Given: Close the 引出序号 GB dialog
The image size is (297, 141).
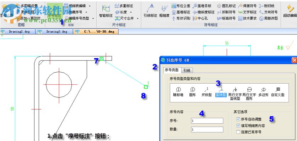Looking at the screenshot, I should click(295, 60).
